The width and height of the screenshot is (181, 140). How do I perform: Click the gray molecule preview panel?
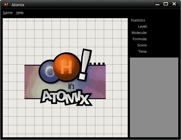click(x=154, y=97)
